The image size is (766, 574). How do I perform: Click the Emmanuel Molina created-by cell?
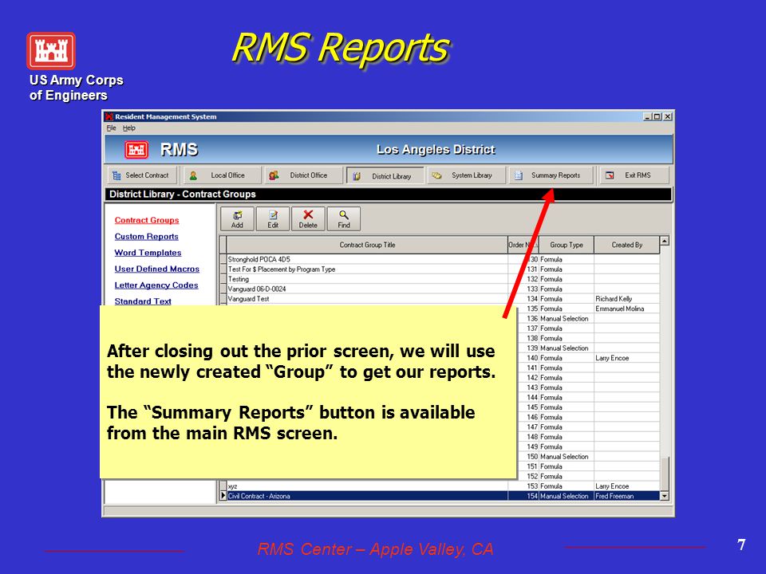pos(627,309)
